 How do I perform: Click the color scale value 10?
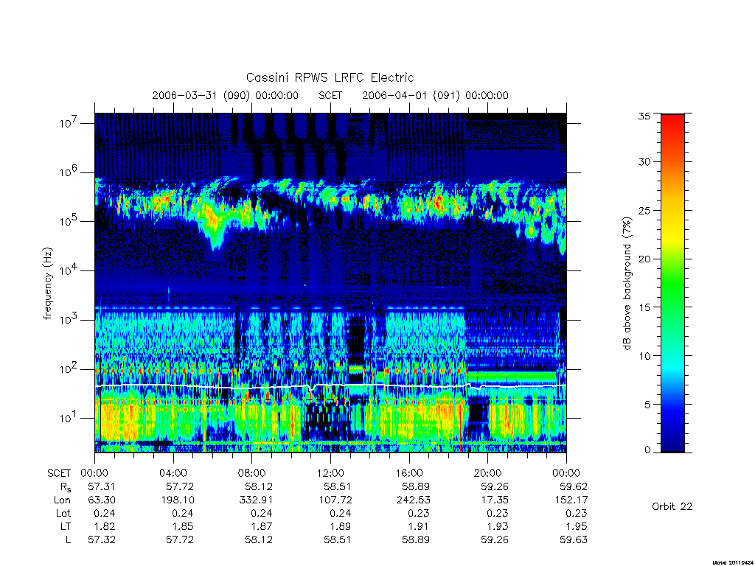[644, 356]
